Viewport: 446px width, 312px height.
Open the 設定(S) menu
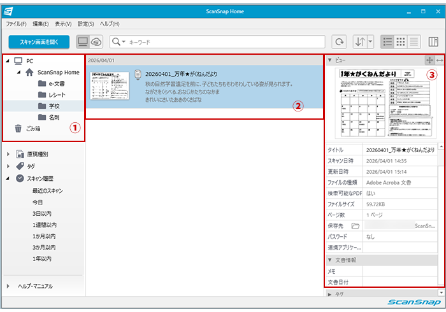(x=86, y=24)
